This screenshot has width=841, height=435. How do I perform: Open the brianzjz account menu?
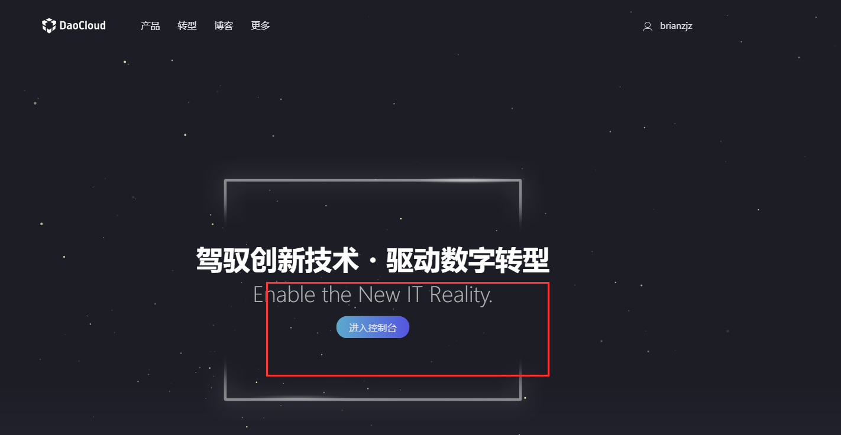tap(676, 26)
